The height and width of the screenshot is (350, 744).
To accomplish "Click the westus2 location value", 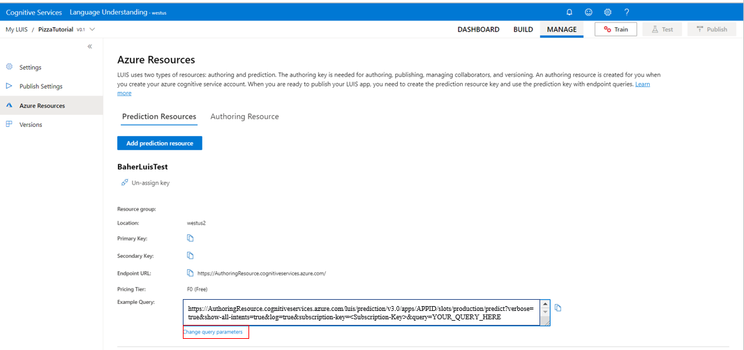I will click(x=196, y=222).
